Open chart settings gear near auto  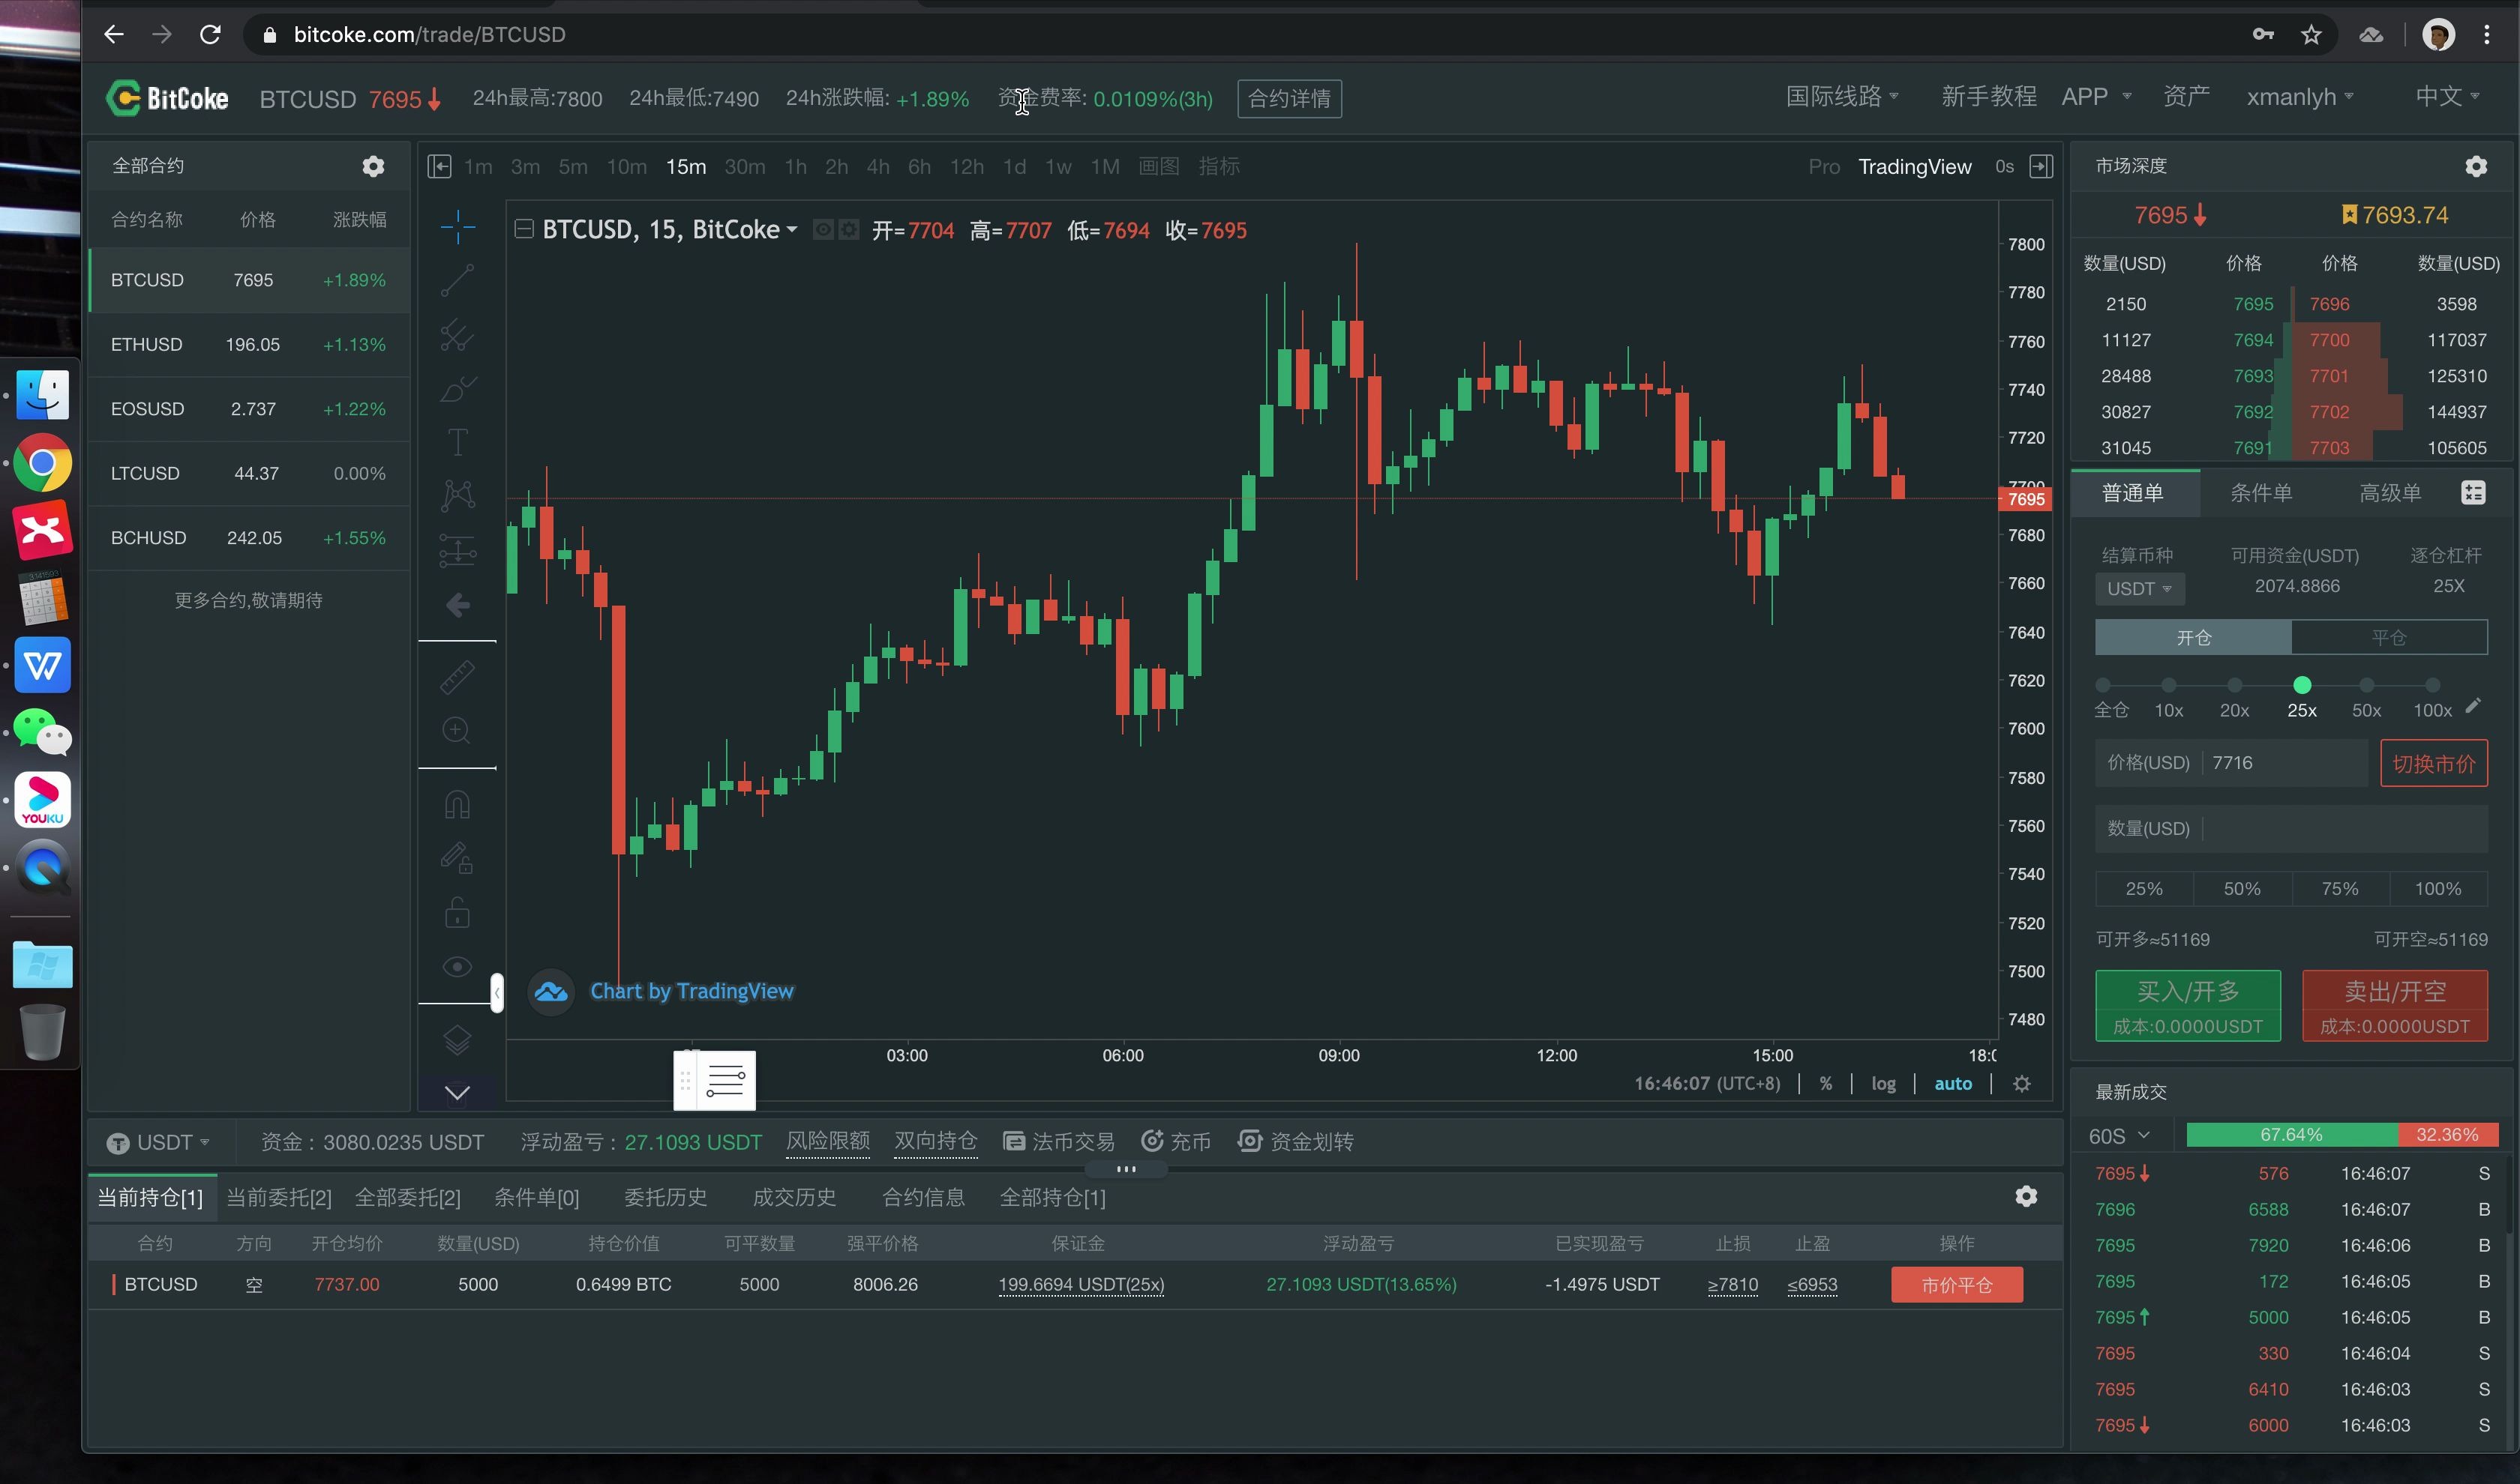[x=2022, y=1083]
